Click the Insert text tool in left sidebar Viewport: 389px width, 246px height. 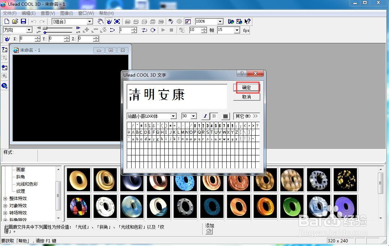(x=4, y=50)
